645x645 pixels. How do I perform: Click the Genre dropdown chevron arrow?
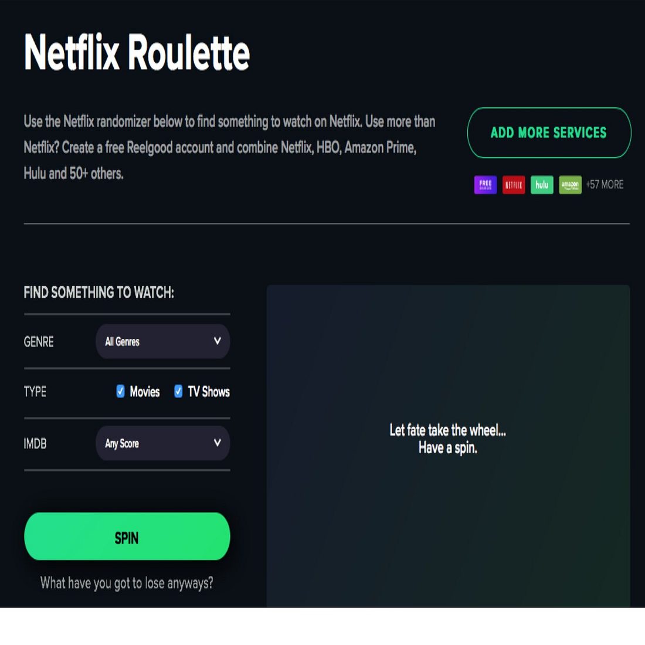(x=217, y=341)
